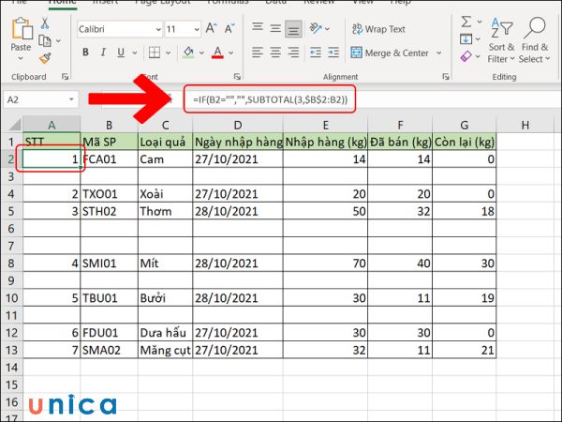Click cell containing Xoài
Viewport: 562px width, 422px height.
165,194
